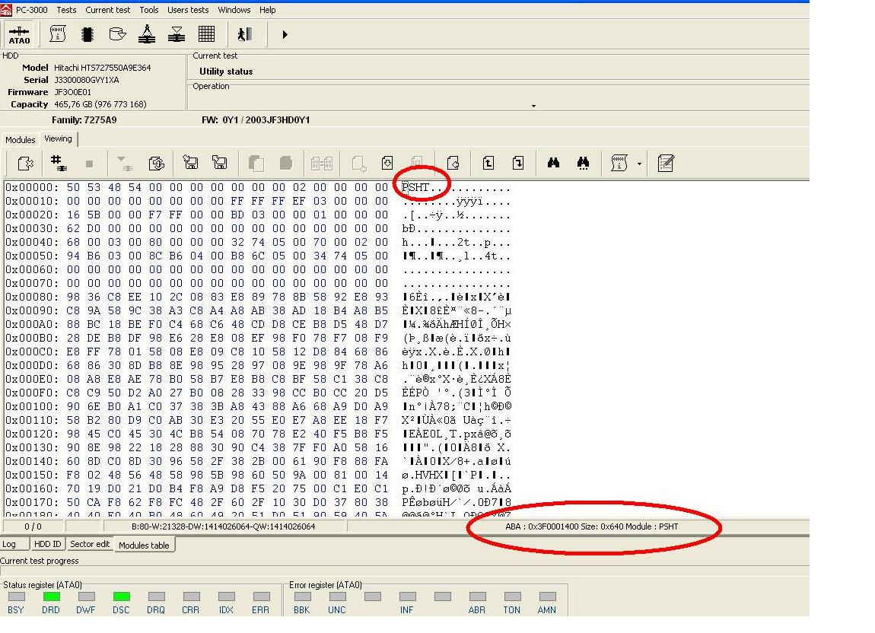This screenshot has width=875, height=633.
Task: Click the FW: 0Y1 / 2003JF3HD0Y1 label
Action: pos(256,120)
